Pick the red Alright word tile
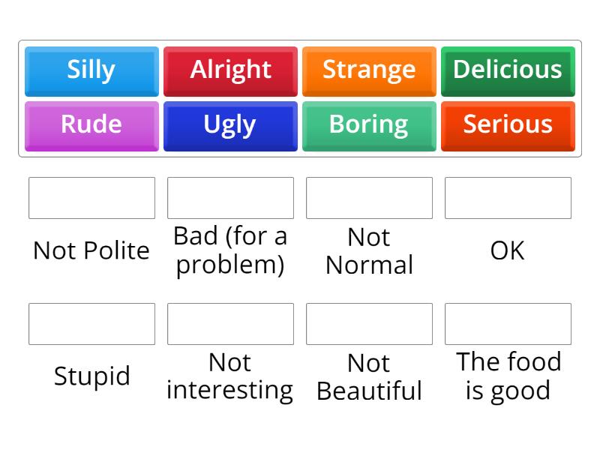 [x=230, y=70]
